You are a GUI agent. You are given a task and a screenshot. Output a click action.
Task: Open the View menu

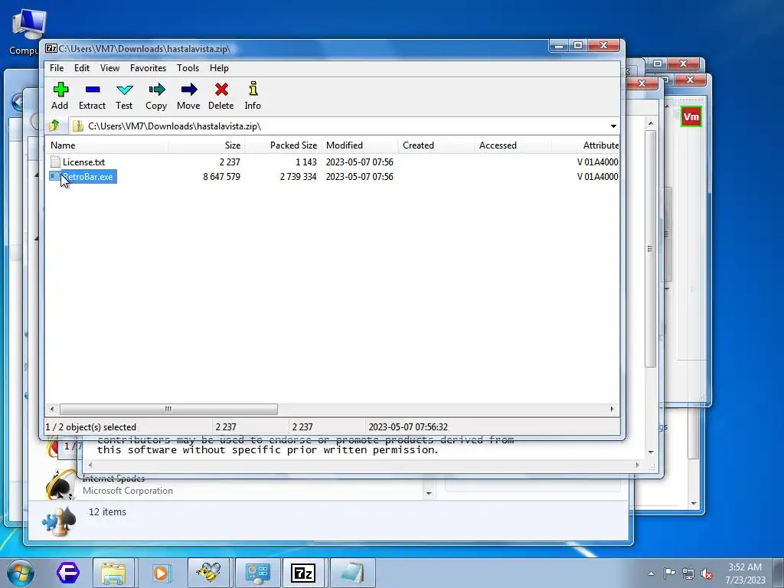[x=109, y=68]
